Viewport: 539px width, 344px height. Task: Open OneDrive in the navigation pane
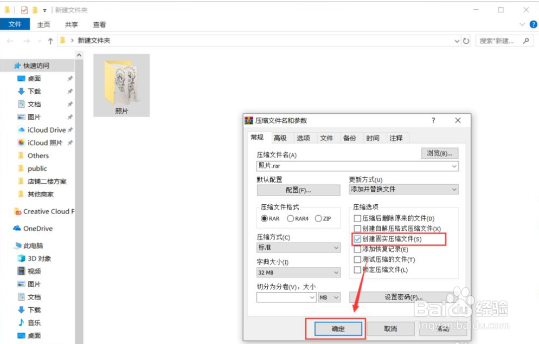38,228
